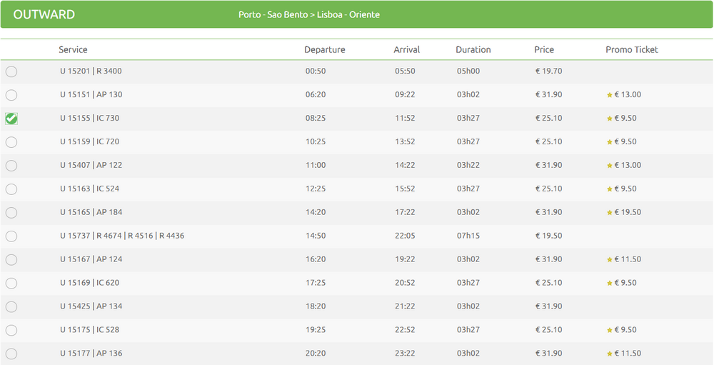The width and height of the screenshot is (714, 365).
Task: Click the promo star for AP 122
Action: 610,166
